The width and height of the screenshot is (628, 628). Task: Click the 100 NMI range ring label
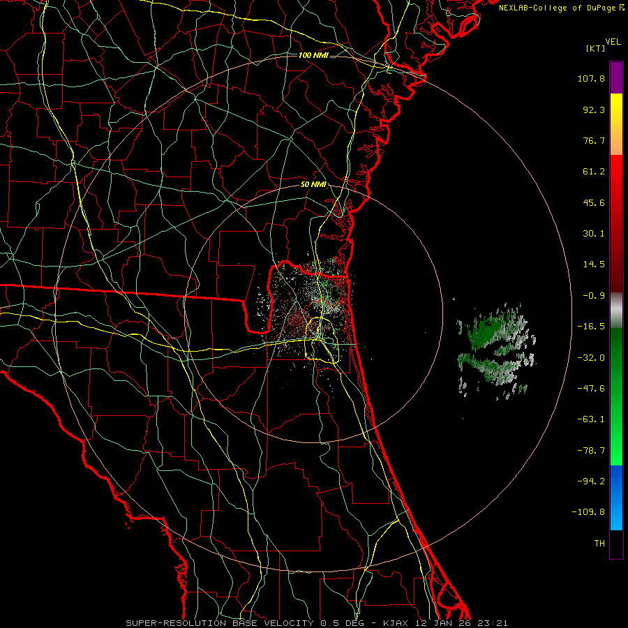(313, 55)
